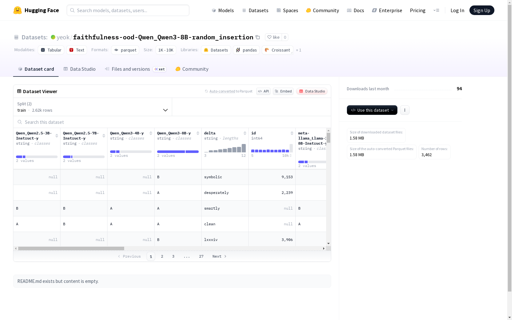Image resolution: width=512 pixels, height=320 pixels.
Task: Click the top search models input field
Action: tap(128, 10)
